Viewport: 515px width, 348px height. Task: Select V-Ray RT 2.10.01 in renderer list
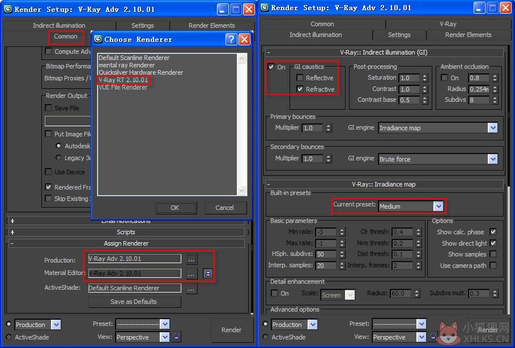point(124,80)
